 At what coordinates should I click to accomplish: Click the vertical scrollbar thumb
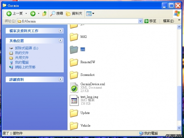(x=179, y=103)
